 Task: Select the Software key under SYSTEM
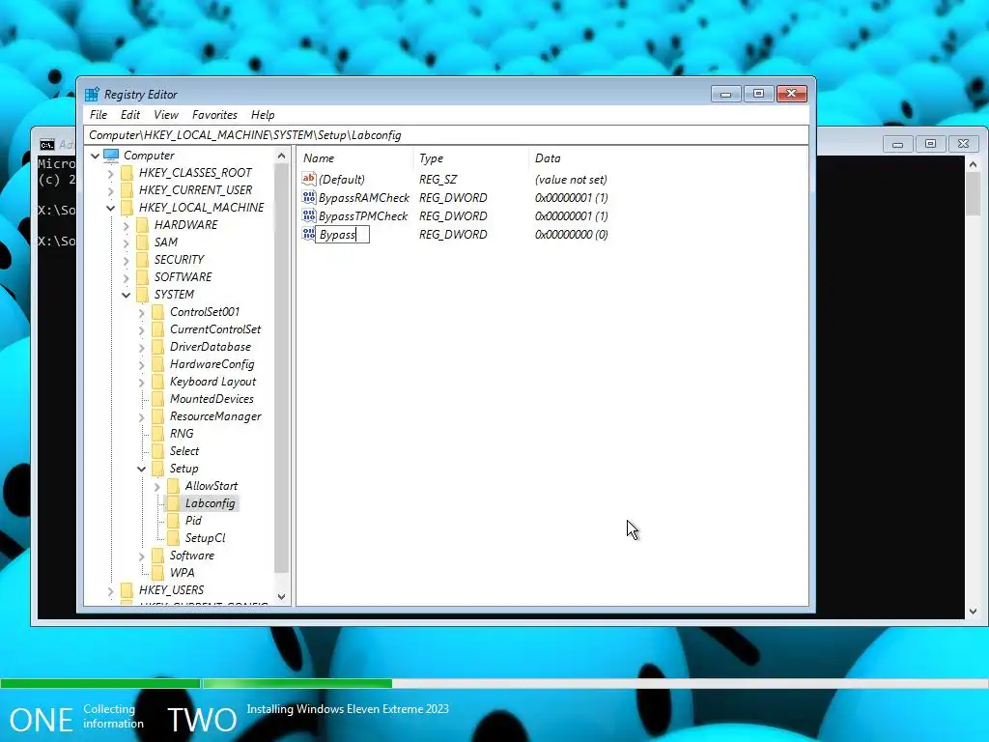point(192,556)
